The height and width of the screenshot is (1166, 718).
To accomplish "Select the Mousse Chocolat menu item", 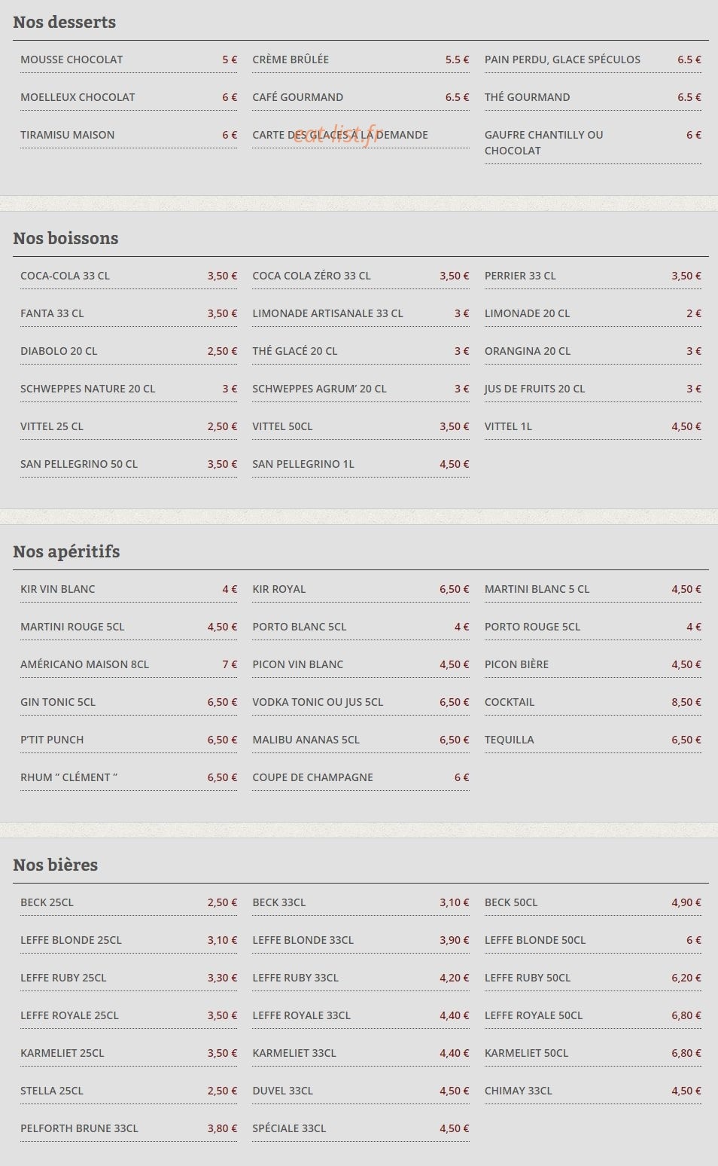I will click(x=129, y=60).
